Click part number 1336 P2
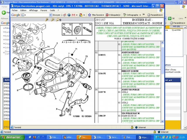The height and width of the screenshot is (140, 187). click(102, 73)
